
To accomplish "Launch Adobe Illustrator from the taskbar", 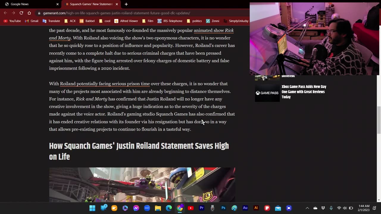I will (256, 208).
